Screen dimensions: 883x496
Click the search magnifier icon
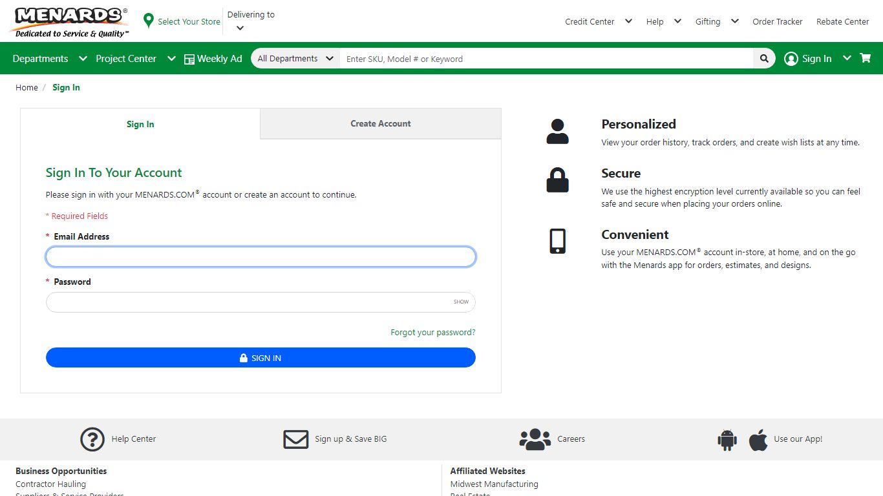coord(764,59)
